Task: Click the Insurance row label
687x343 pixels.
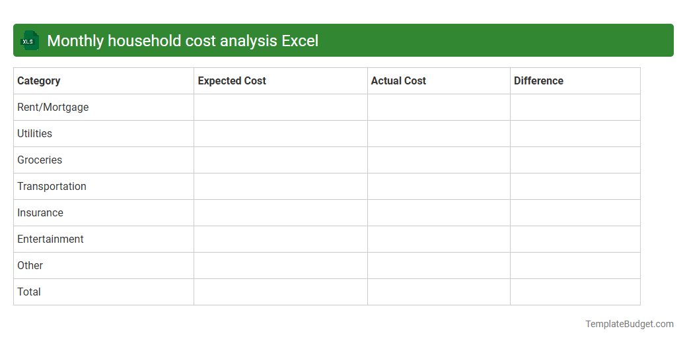Action: tap(40, 212)
